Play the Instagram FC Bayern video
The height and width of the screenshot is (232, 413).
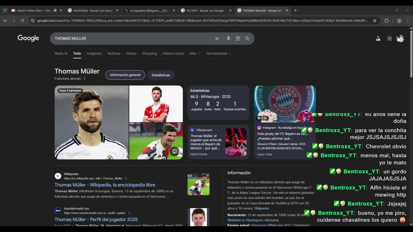click(x=285, y=104)
